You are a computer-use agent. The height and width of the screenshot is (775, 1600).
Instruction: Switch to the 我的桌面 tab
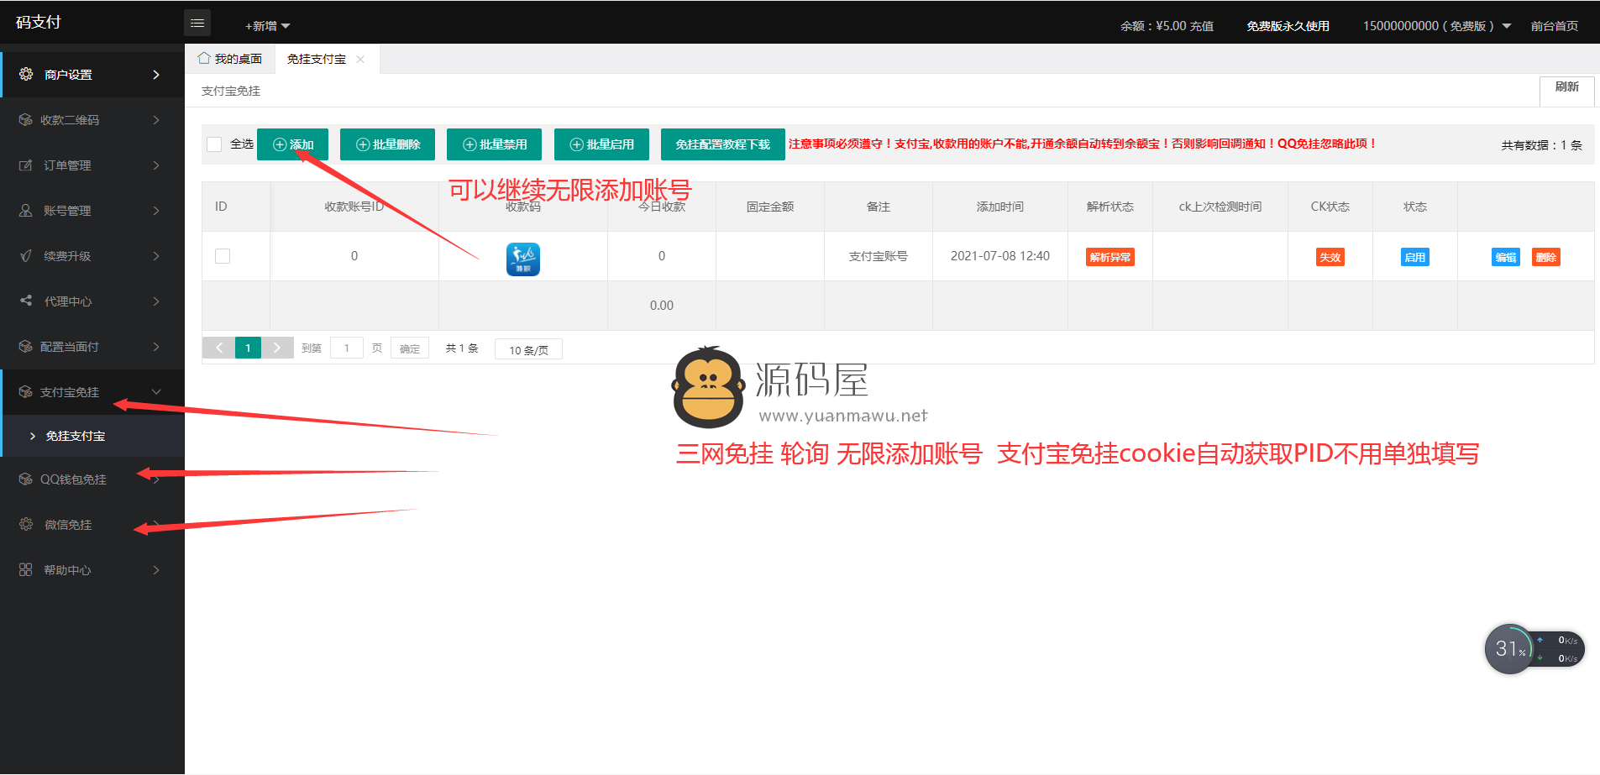230,59
